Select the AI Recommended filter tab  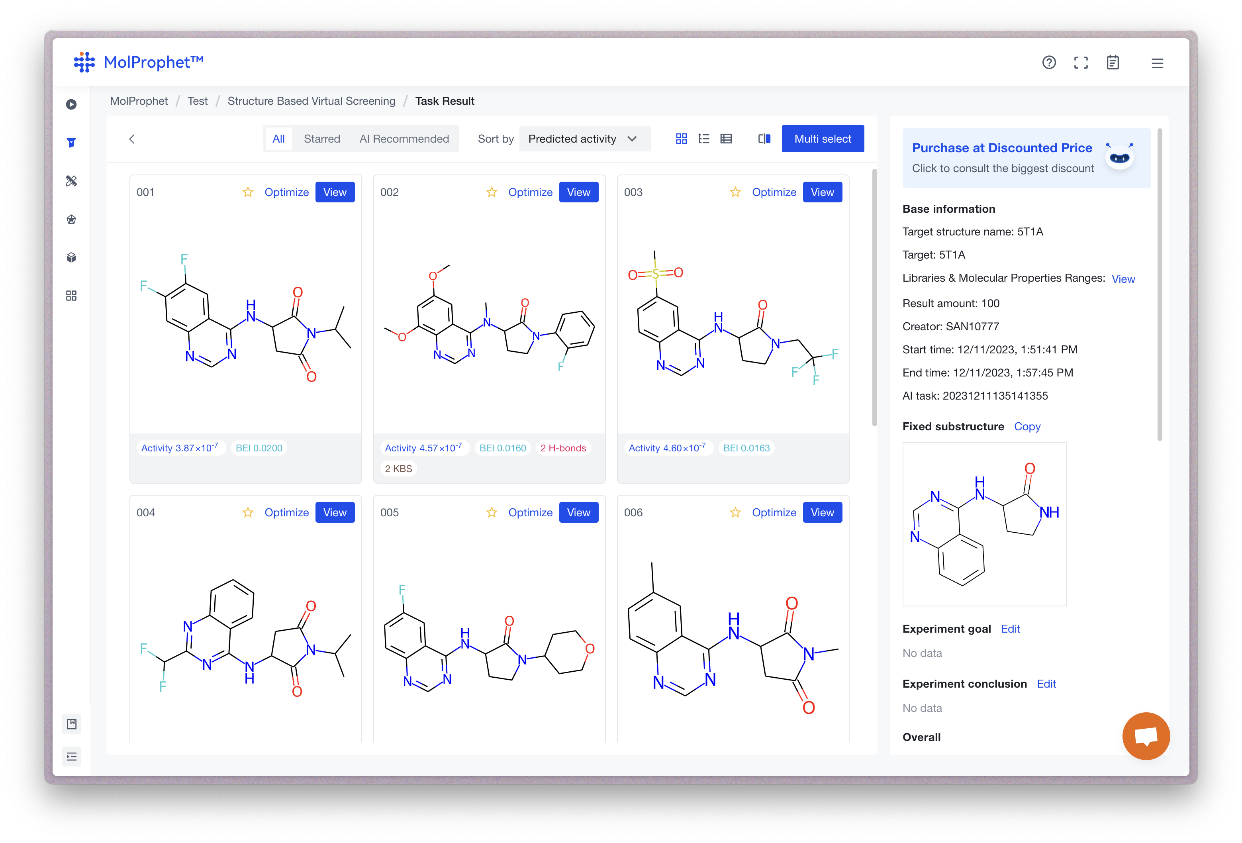[404, 139]
